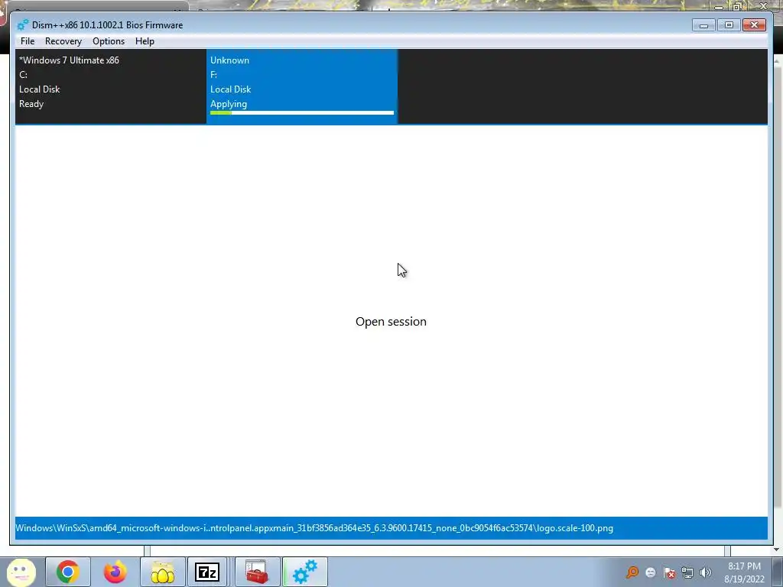
Task: Open the network tray icon
Action: tap(687, 572)
